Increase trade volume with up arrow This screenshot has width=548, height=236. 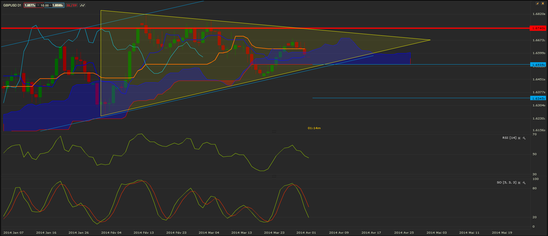coord(50,5)
